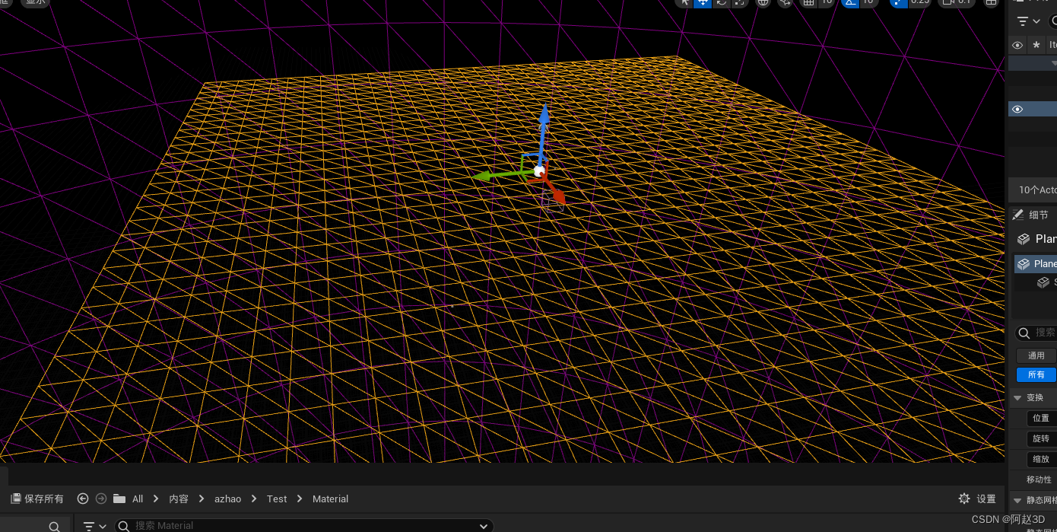Navigate to All in breadcrumb path
Image resolution: width=1057 pixels, height=532 pixels.
(x=138, y=499)
